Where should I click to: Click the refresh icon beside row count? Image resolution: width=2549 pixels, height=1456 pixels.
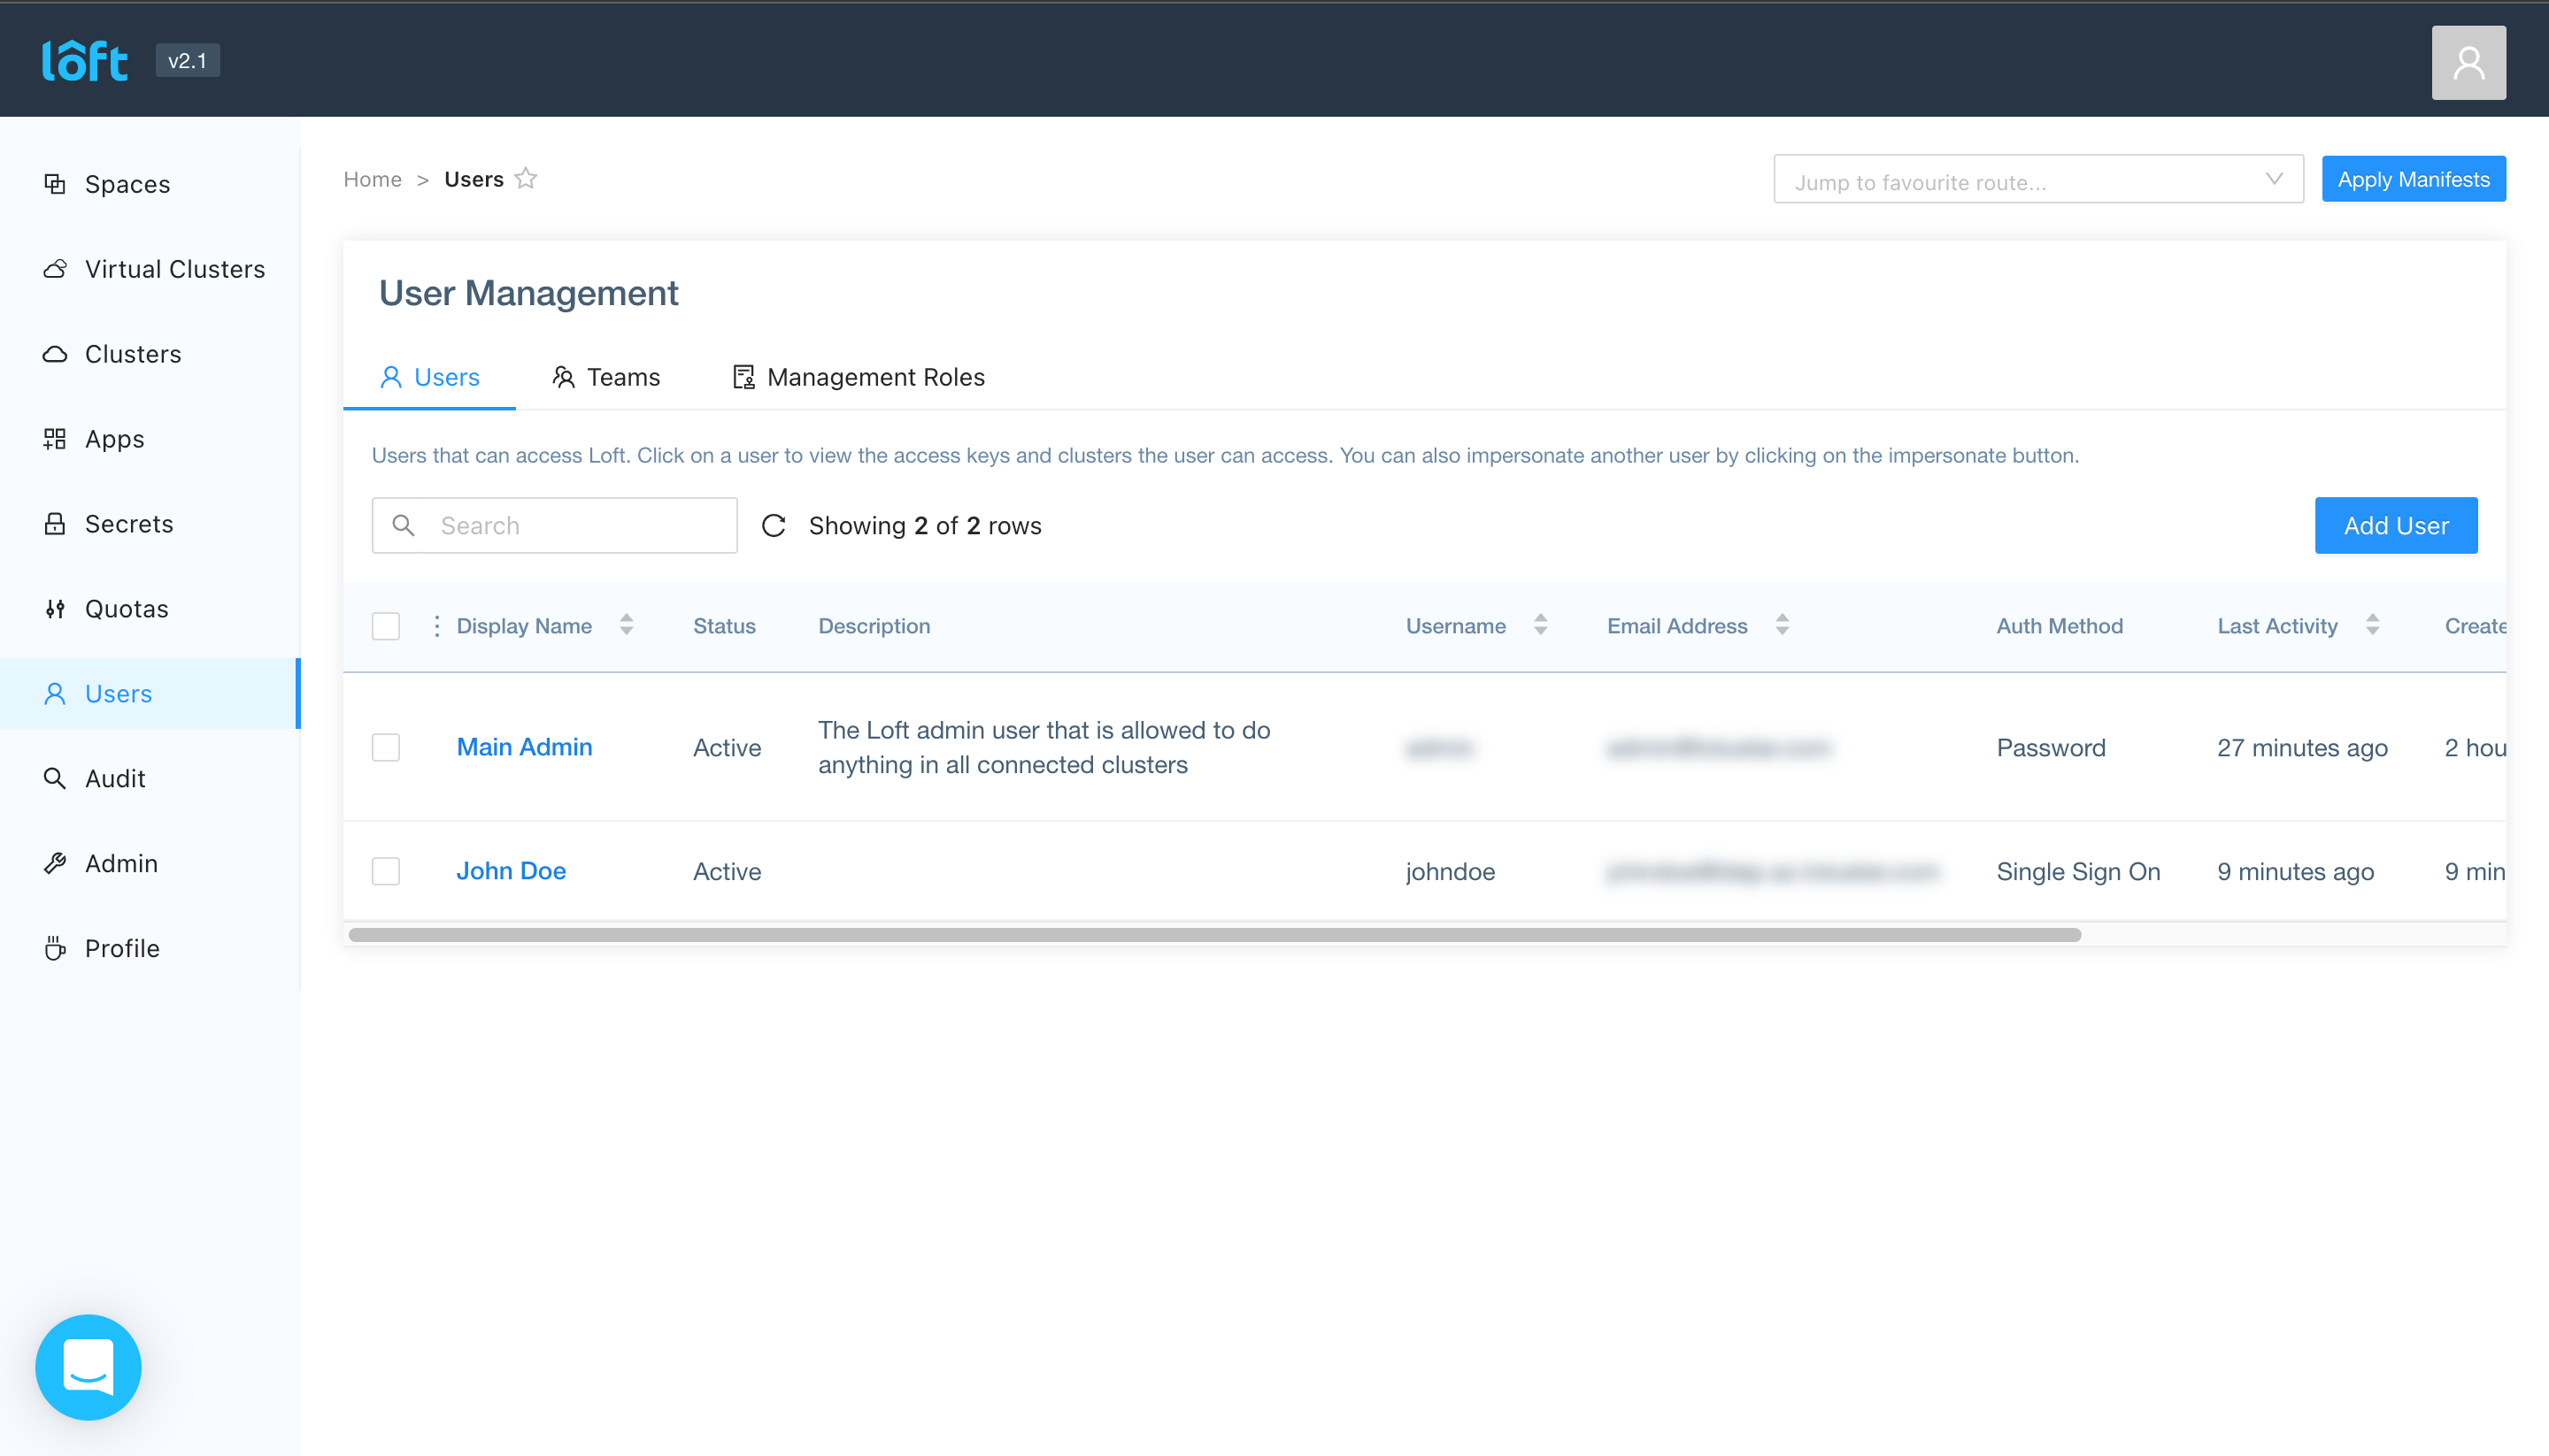[774, 526]
